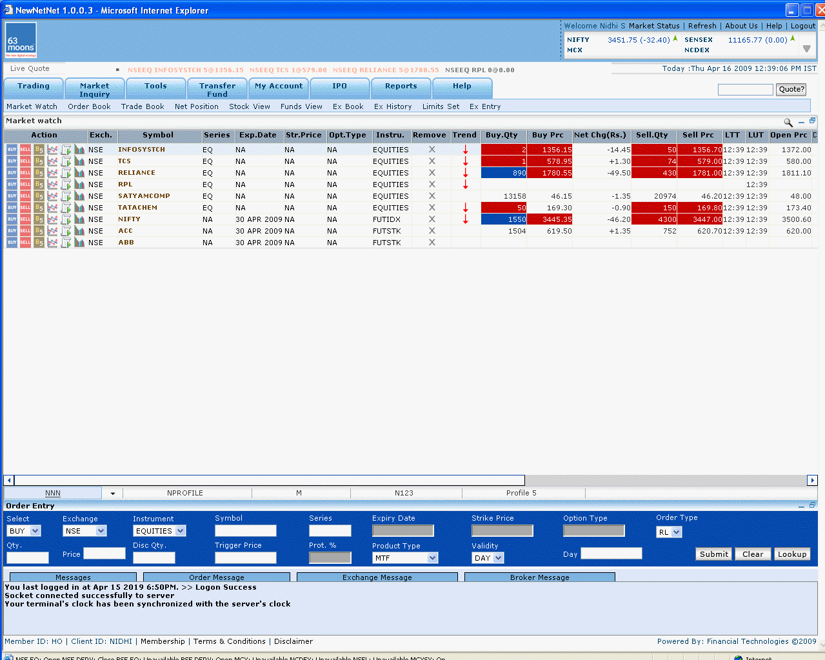Image resolution: width=825 pixels, height=660 pixels.
Task: Click scroll-with-arrow icon for NIFTY row
Action: (66, 219)
